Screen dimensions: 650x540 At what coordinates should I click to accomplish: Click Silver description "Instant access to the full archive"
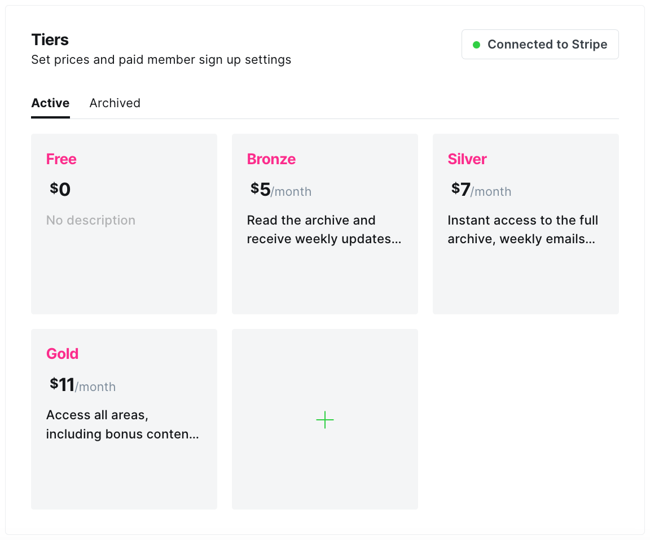pyautogui.click(x=522, y=230)
